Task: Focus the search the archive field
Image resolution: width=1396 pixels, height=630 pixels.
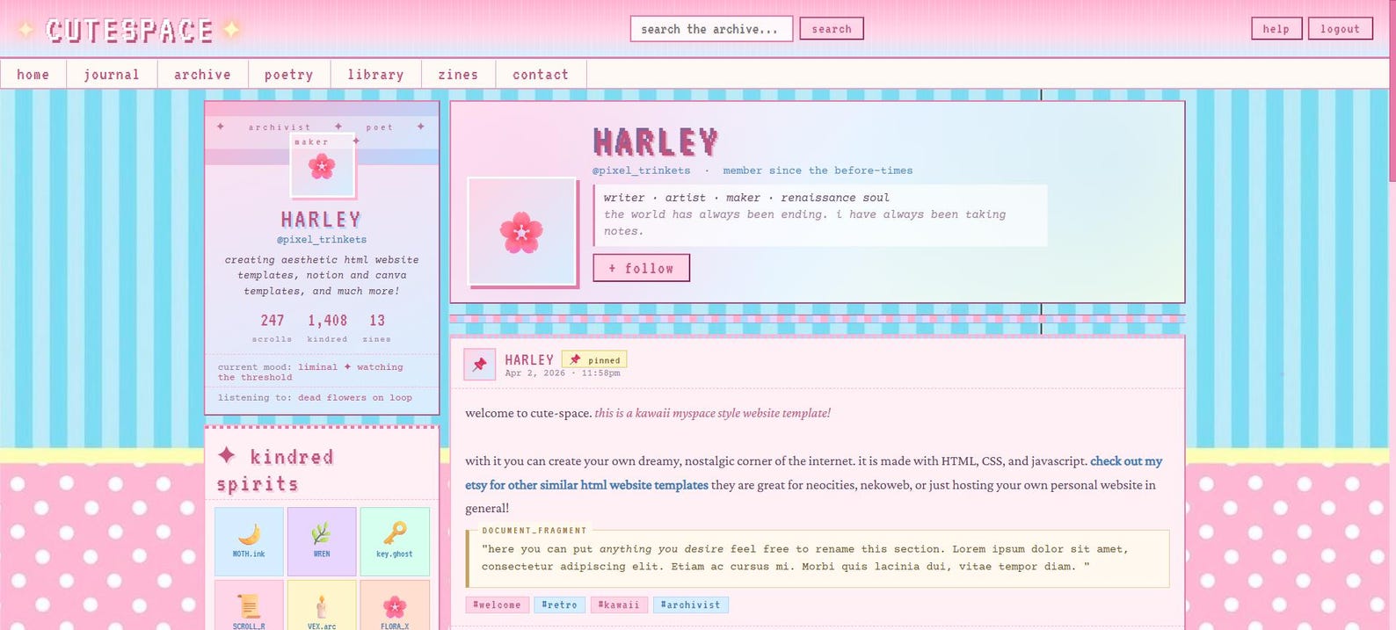Action: (x=711, y=29)
